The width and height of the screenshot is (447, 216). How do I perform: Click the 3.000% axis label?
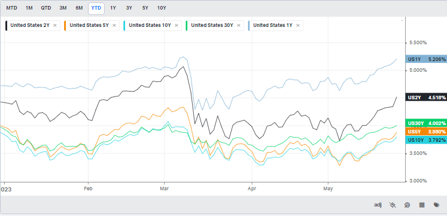pos(418,181)
